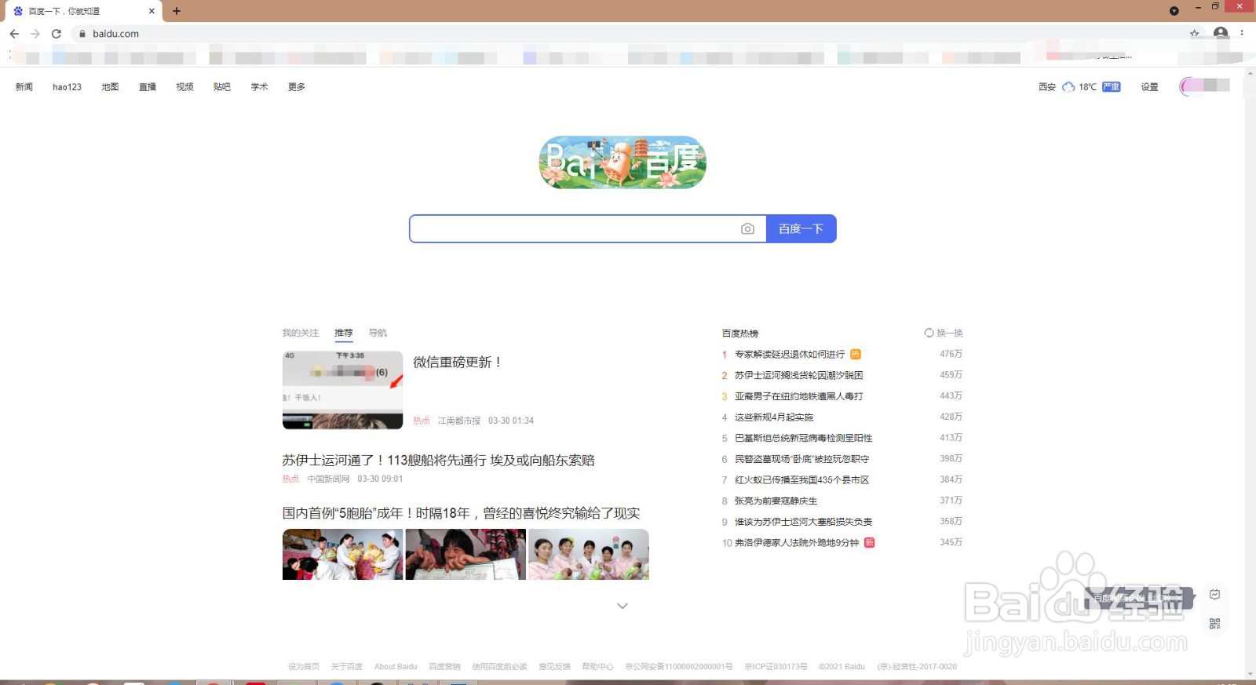The height and width of the screenshot is (685, 1256).
Task: Open 地图 in the top navigation
Action: click(x=110, y=87)
